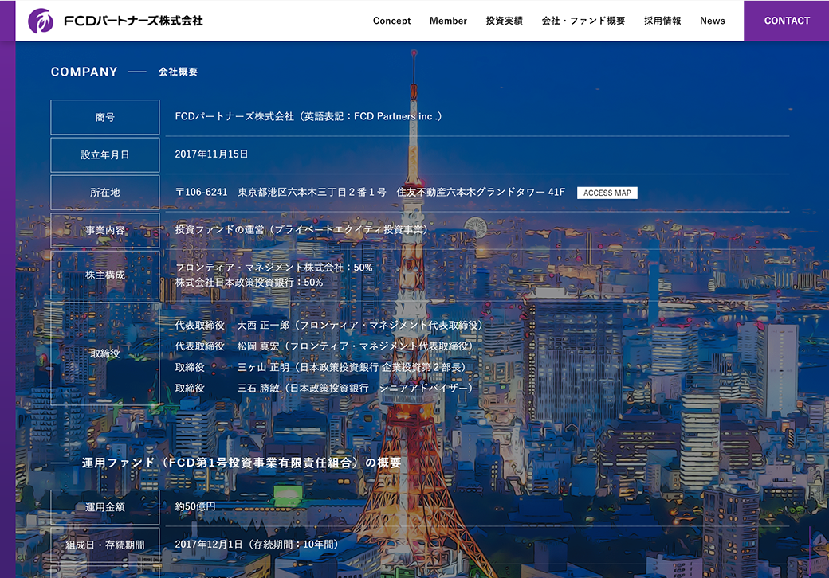Image resolution: width=829 pixels, height=578 pixels.
Task: Click the 設立年月日 row label
Action: (104, 154)
